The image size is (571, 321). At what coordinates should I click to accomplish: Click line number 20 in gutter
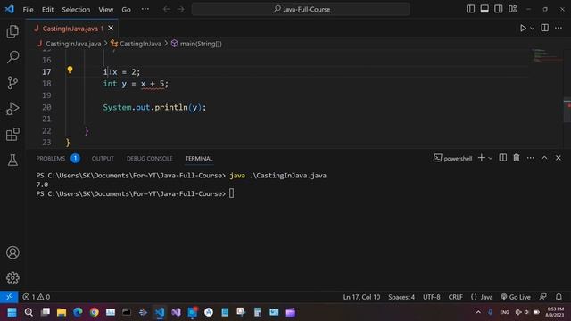click(46, 107)
